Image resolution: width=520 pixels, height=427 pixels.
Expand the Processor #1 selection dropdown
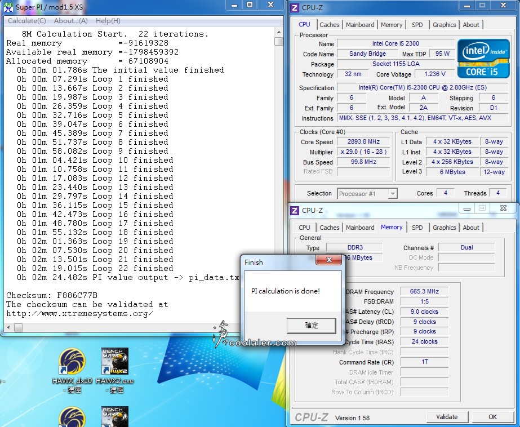pos(393,194)
